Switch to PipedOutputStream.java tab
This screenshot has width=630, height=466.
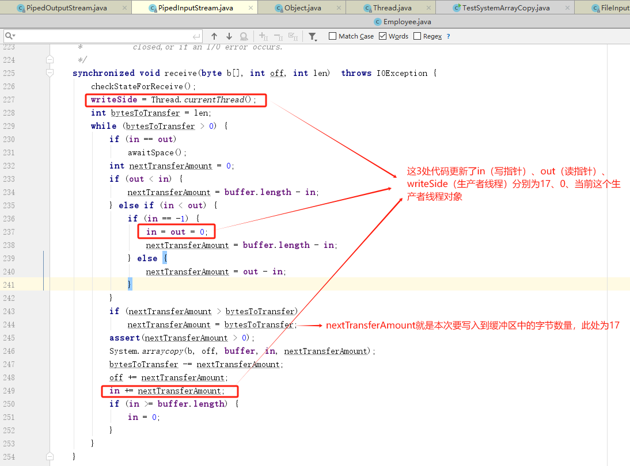tap(66, 7)
